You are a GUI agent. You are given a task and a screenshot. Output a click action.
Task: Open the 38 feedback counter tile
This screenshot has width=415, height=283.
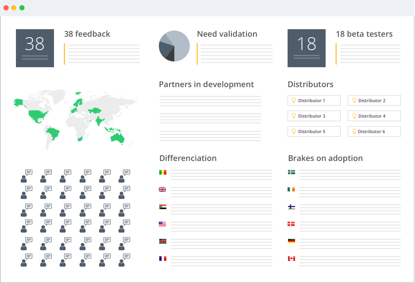[x=35, y=48]
